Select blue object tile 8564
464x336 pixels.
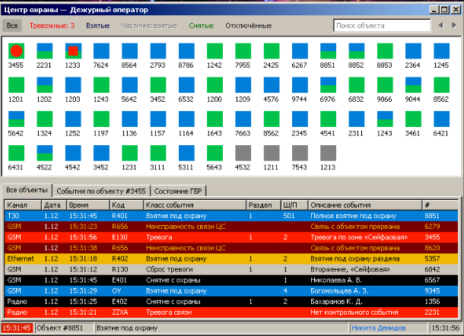pyautogui.click(x=129, y=51)
